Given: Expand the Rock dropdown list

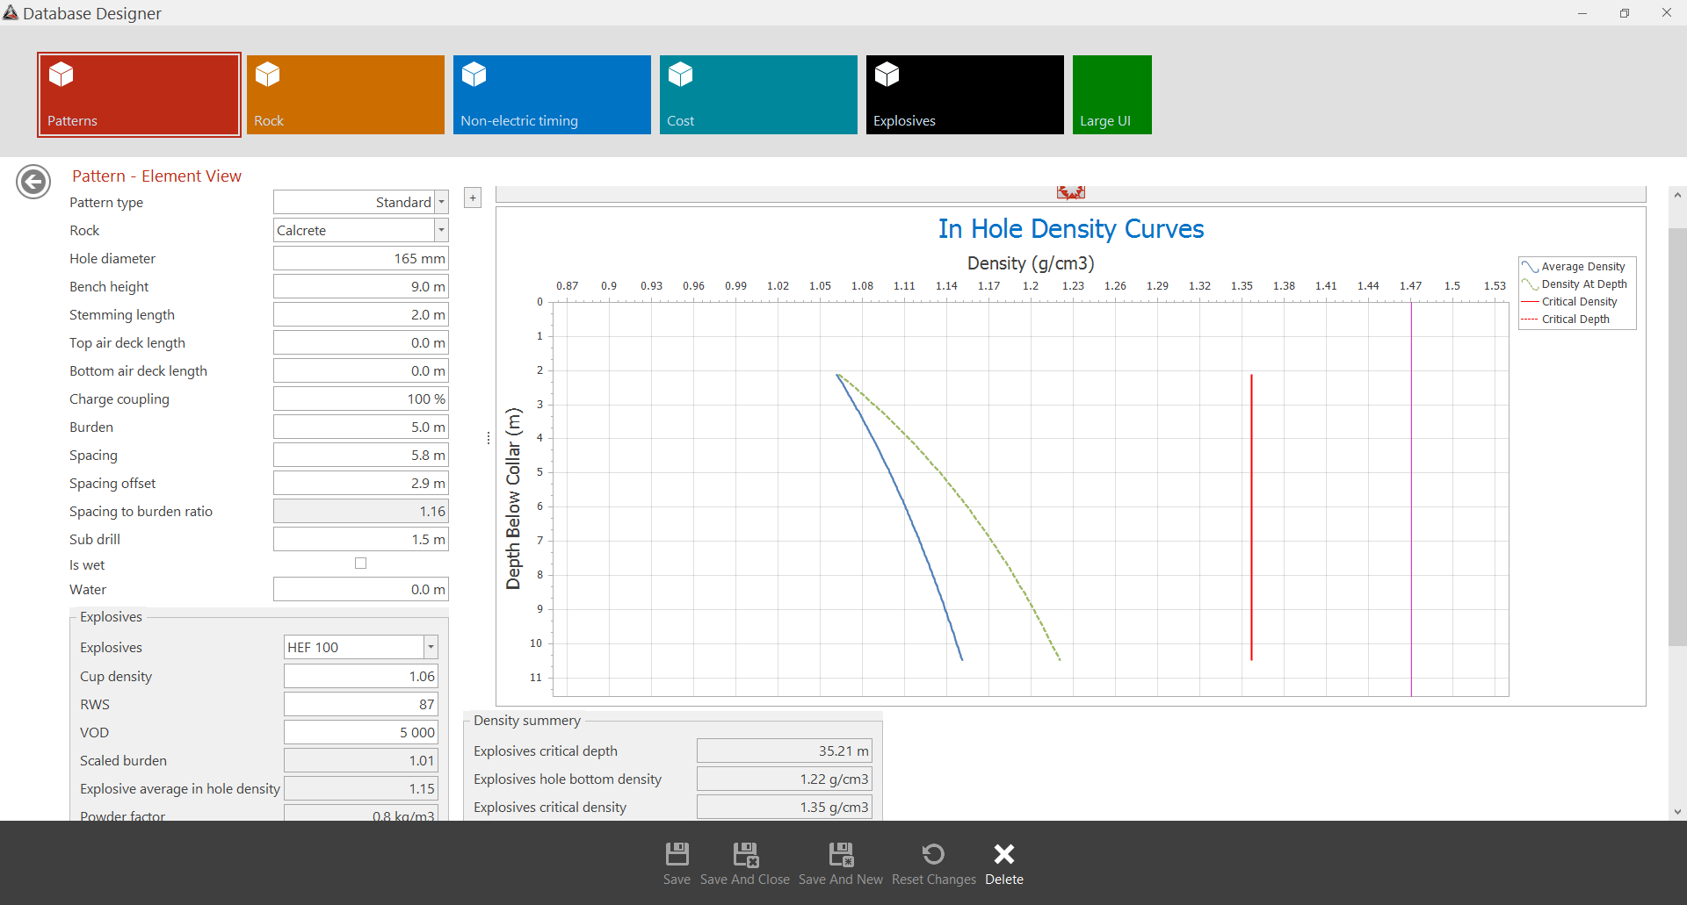Looking at the screenshot, I should (x=441, y=230).
